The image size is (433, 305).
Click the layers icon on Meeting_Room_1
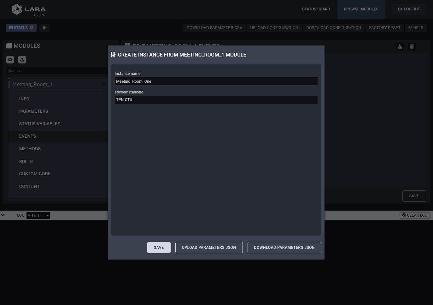(103, 84)
